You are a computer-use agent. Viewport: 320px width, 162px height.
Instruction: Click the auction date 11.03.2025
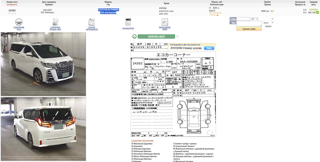coord(47,10)
